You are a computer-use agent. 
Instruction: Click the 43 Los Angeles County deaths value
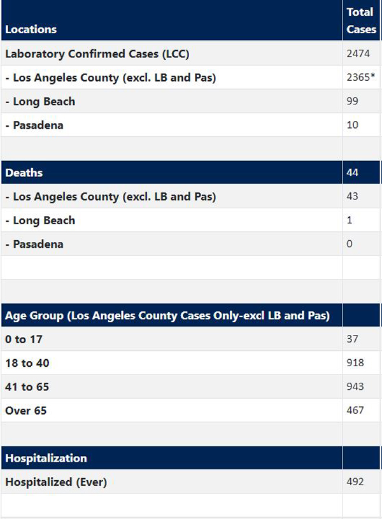(352, 196)
